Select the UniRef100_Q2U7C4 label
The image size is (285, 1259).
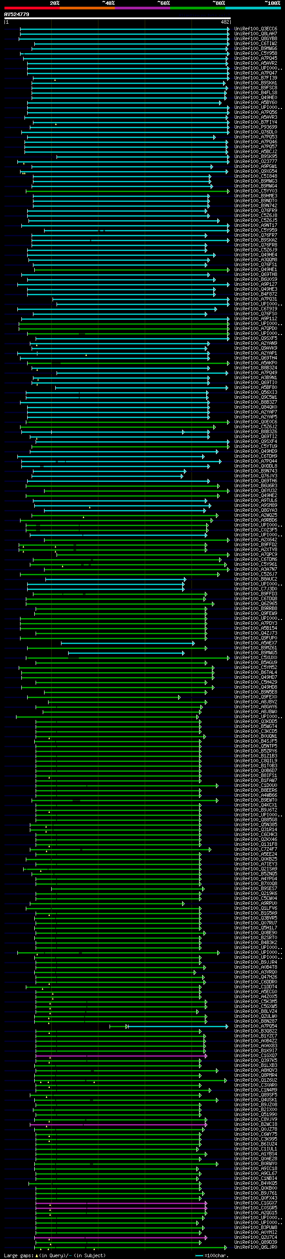256,1238
